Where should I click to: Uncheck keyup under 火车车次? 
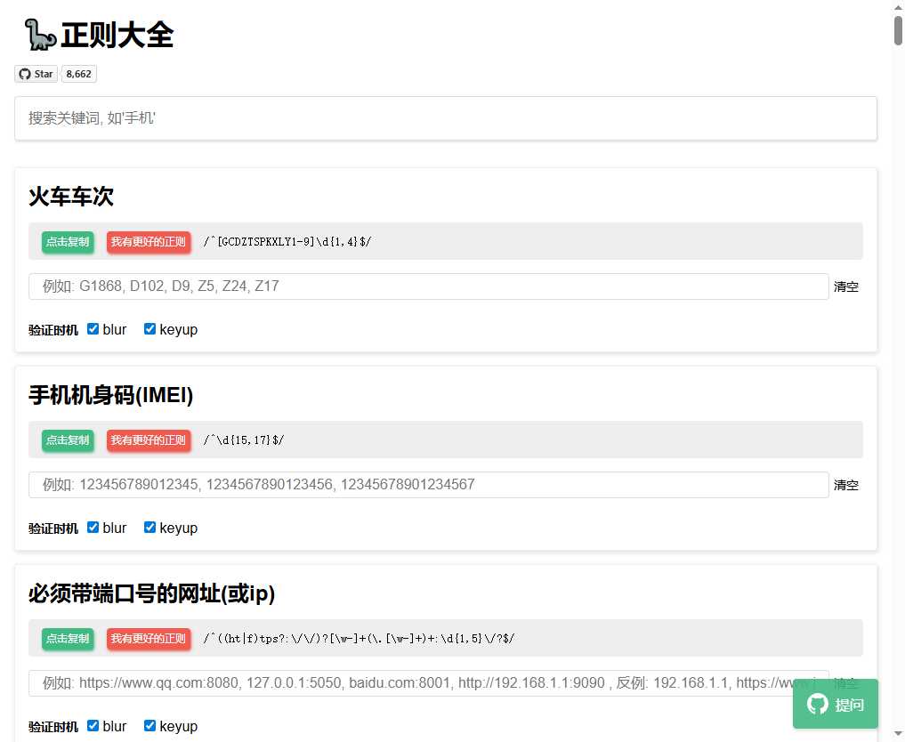(x=150, y=329)
